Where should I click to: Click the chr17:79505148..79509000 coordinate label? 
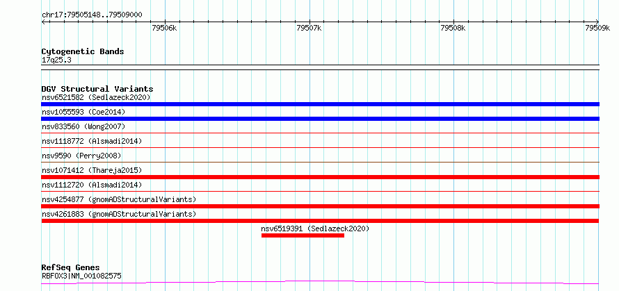pos(92,15)
